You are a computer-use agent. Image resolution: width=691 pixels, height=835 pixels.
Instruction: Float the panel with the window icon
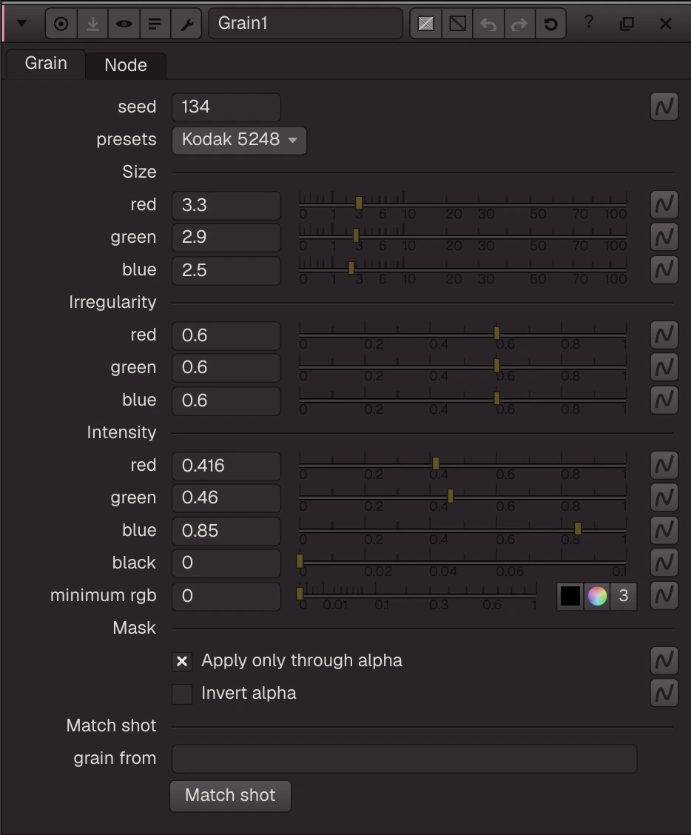click(627, 24)
